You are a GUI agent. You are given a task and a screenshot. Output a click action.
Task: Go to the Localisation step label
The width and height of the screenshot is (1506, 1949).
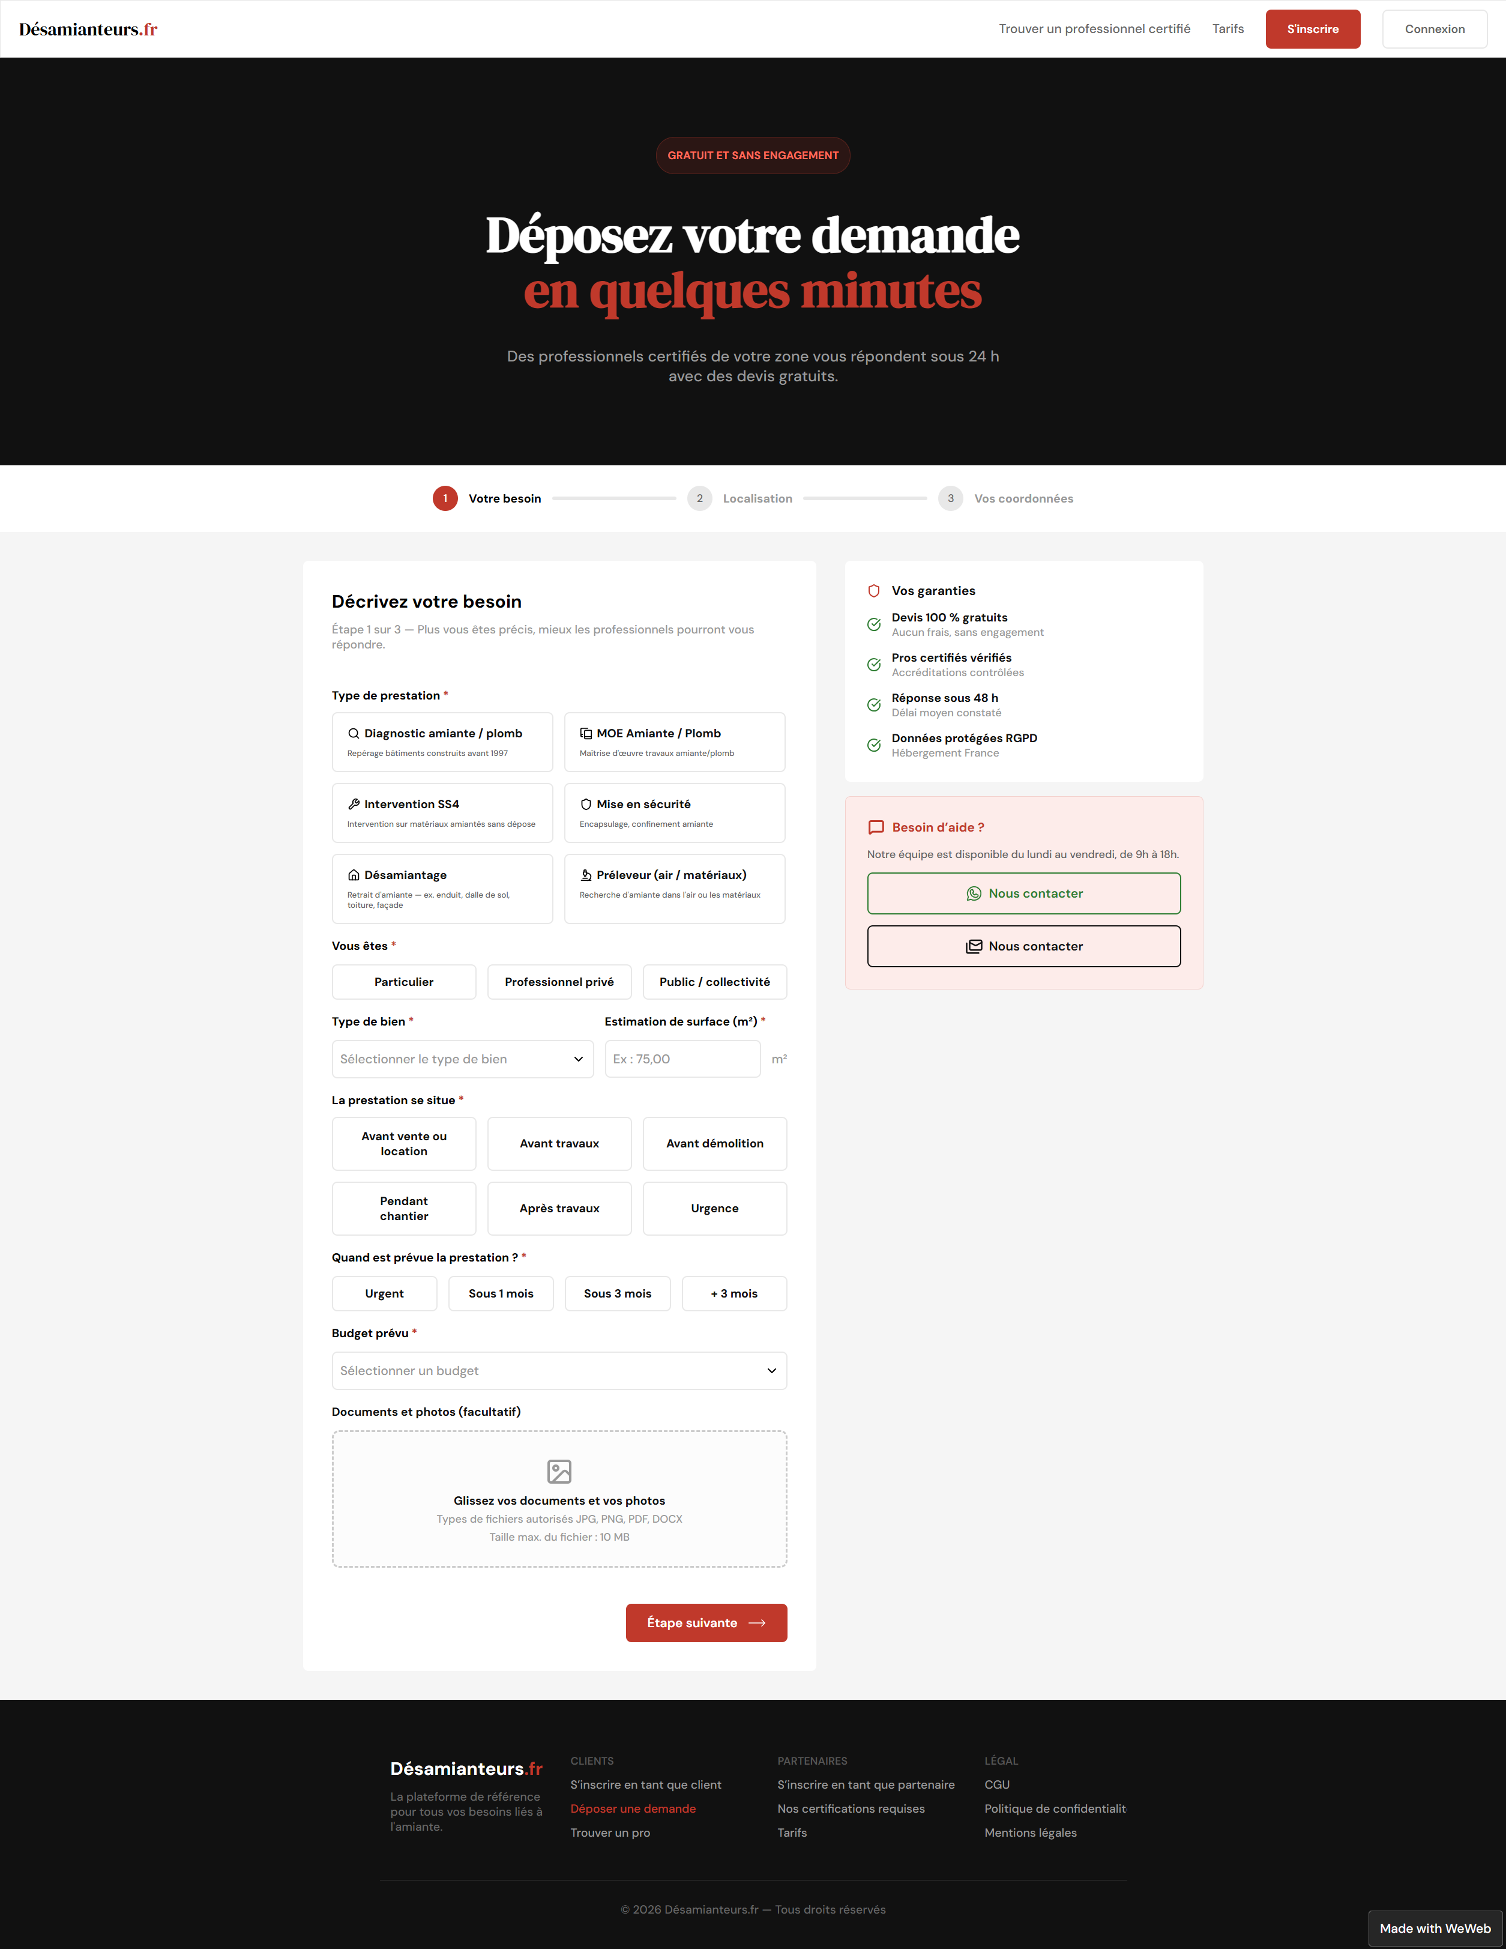pos(758,499)
